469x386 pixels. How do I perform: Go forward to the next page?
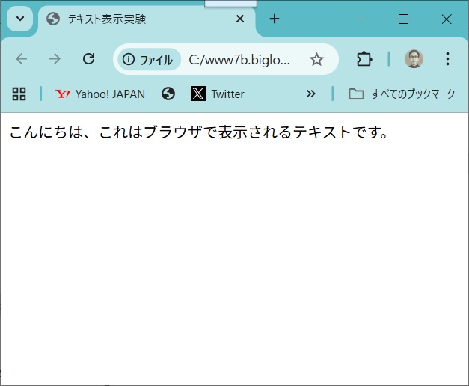click(55, 59)
